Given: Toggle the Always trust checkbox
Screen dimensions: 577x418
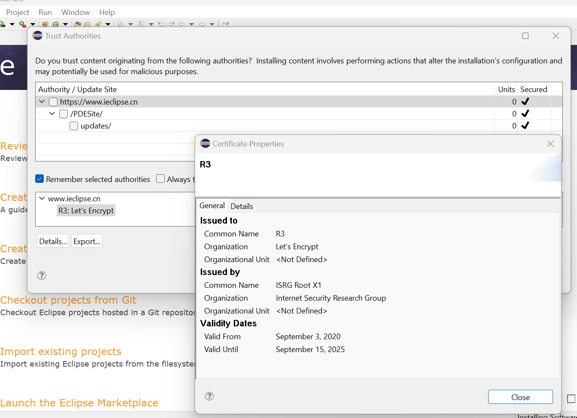Looking at the screenshot, I should pyautogui.click(x=160, y=179).
